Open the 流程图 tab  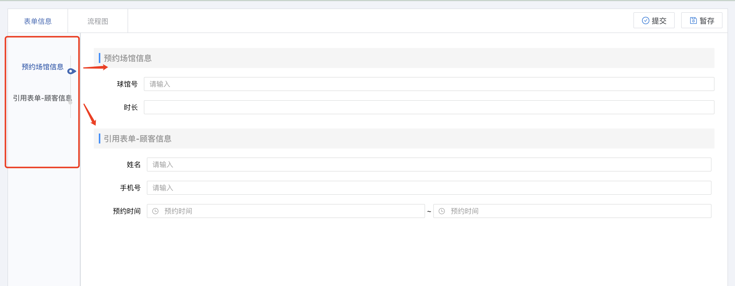[98, 21]
